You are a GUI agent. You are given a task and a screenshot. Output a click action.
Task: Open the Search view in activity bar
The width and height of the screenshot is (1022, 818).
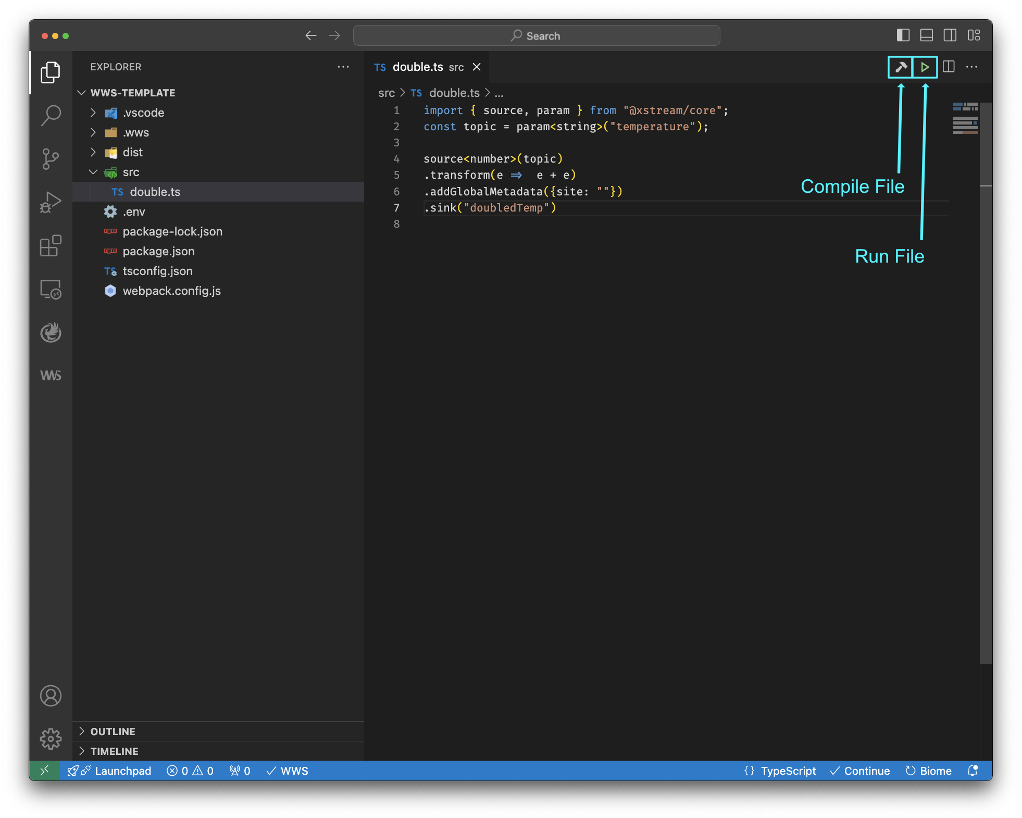(x=51, y=115)
